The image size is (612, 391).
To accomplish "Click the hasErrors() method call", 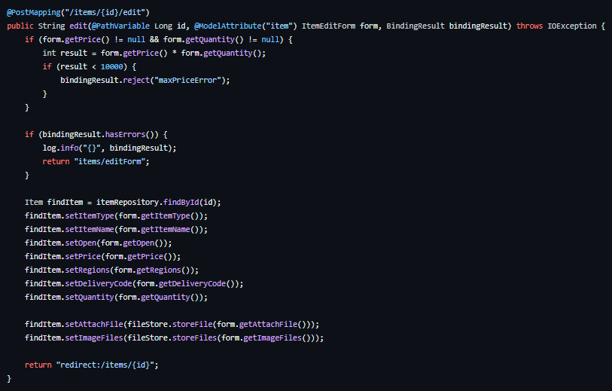I will pos(129,134).
